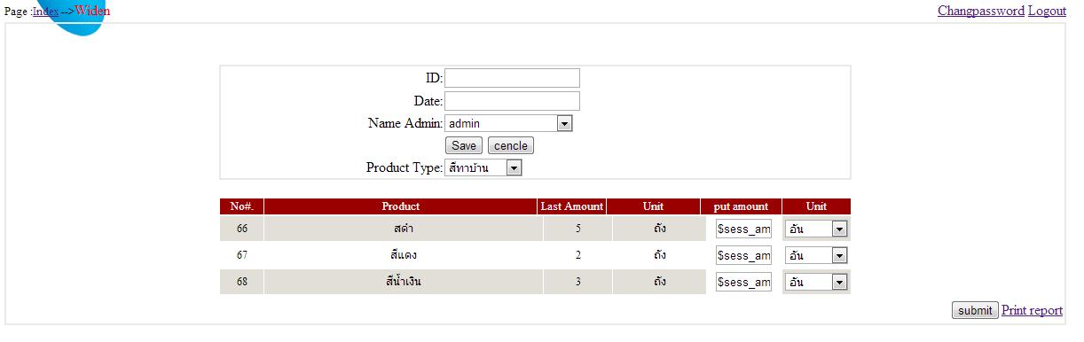Open the Unit dropdown in row 68

(816, 282)
